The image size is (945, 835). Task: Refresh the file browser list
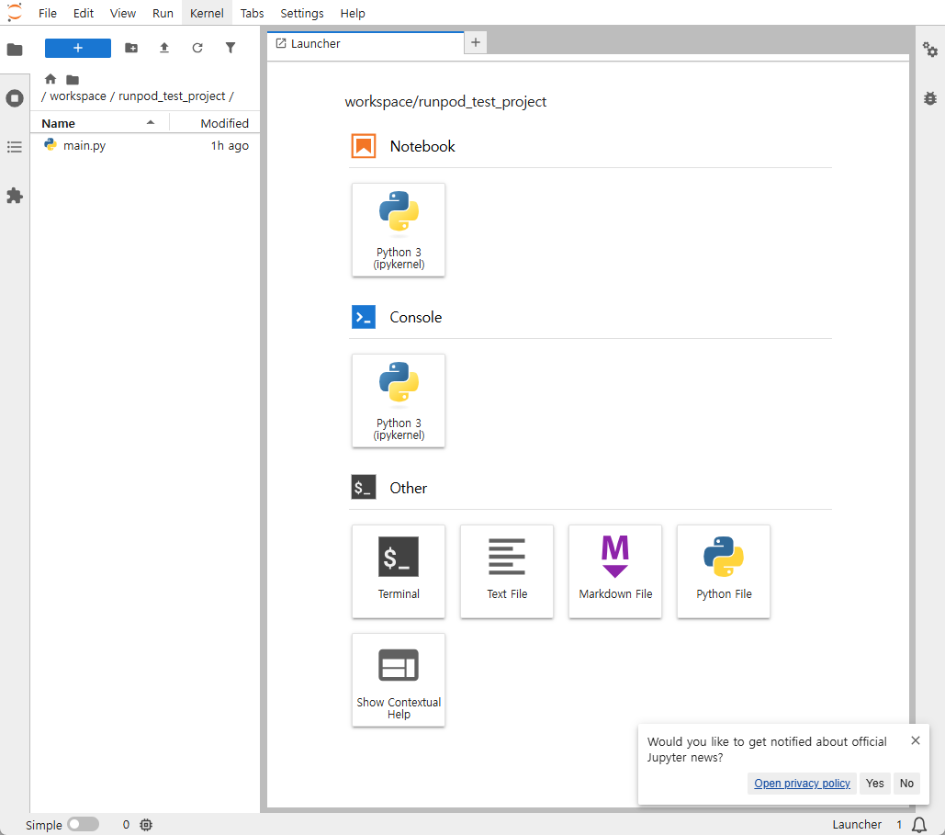click(197, 48)
